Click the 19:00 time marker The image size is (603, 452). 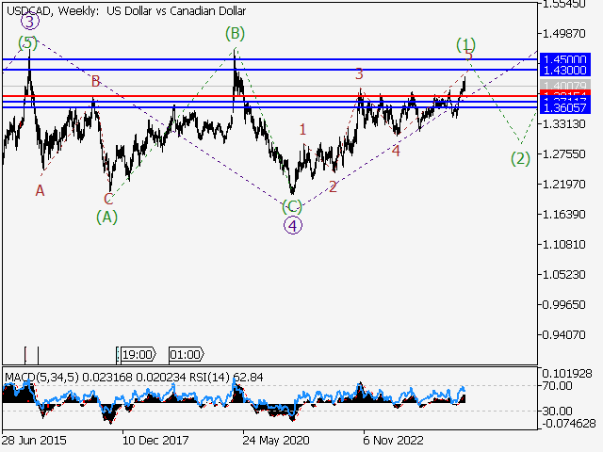(137, 355)
